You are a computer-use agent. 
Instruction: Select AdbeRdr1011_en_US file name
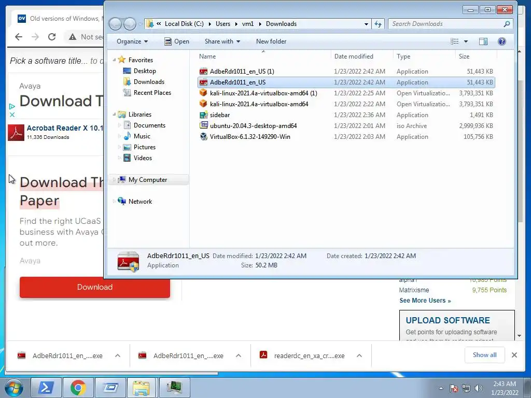237,82
